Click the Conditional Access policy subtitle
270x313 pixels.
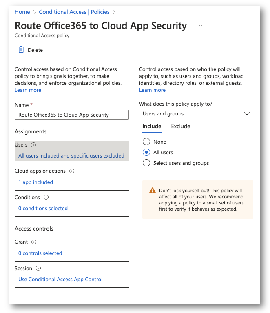42,36
